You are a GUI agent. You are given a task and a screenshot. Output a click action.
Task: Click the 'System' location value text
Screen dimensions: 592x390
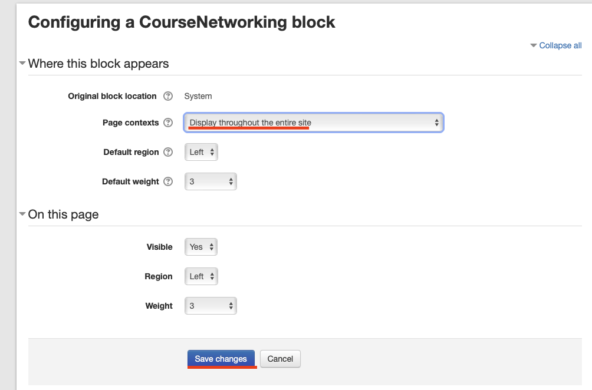[x=198, y=96]
